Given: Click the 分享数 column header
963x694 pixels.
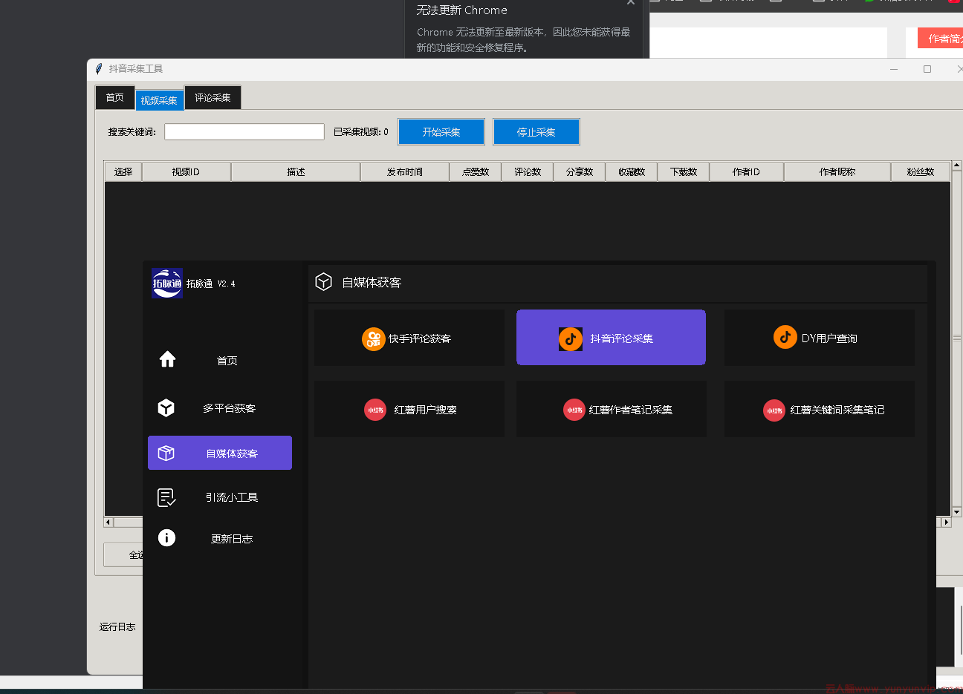Looking at the screenshot, I should [x=580, y=171].
